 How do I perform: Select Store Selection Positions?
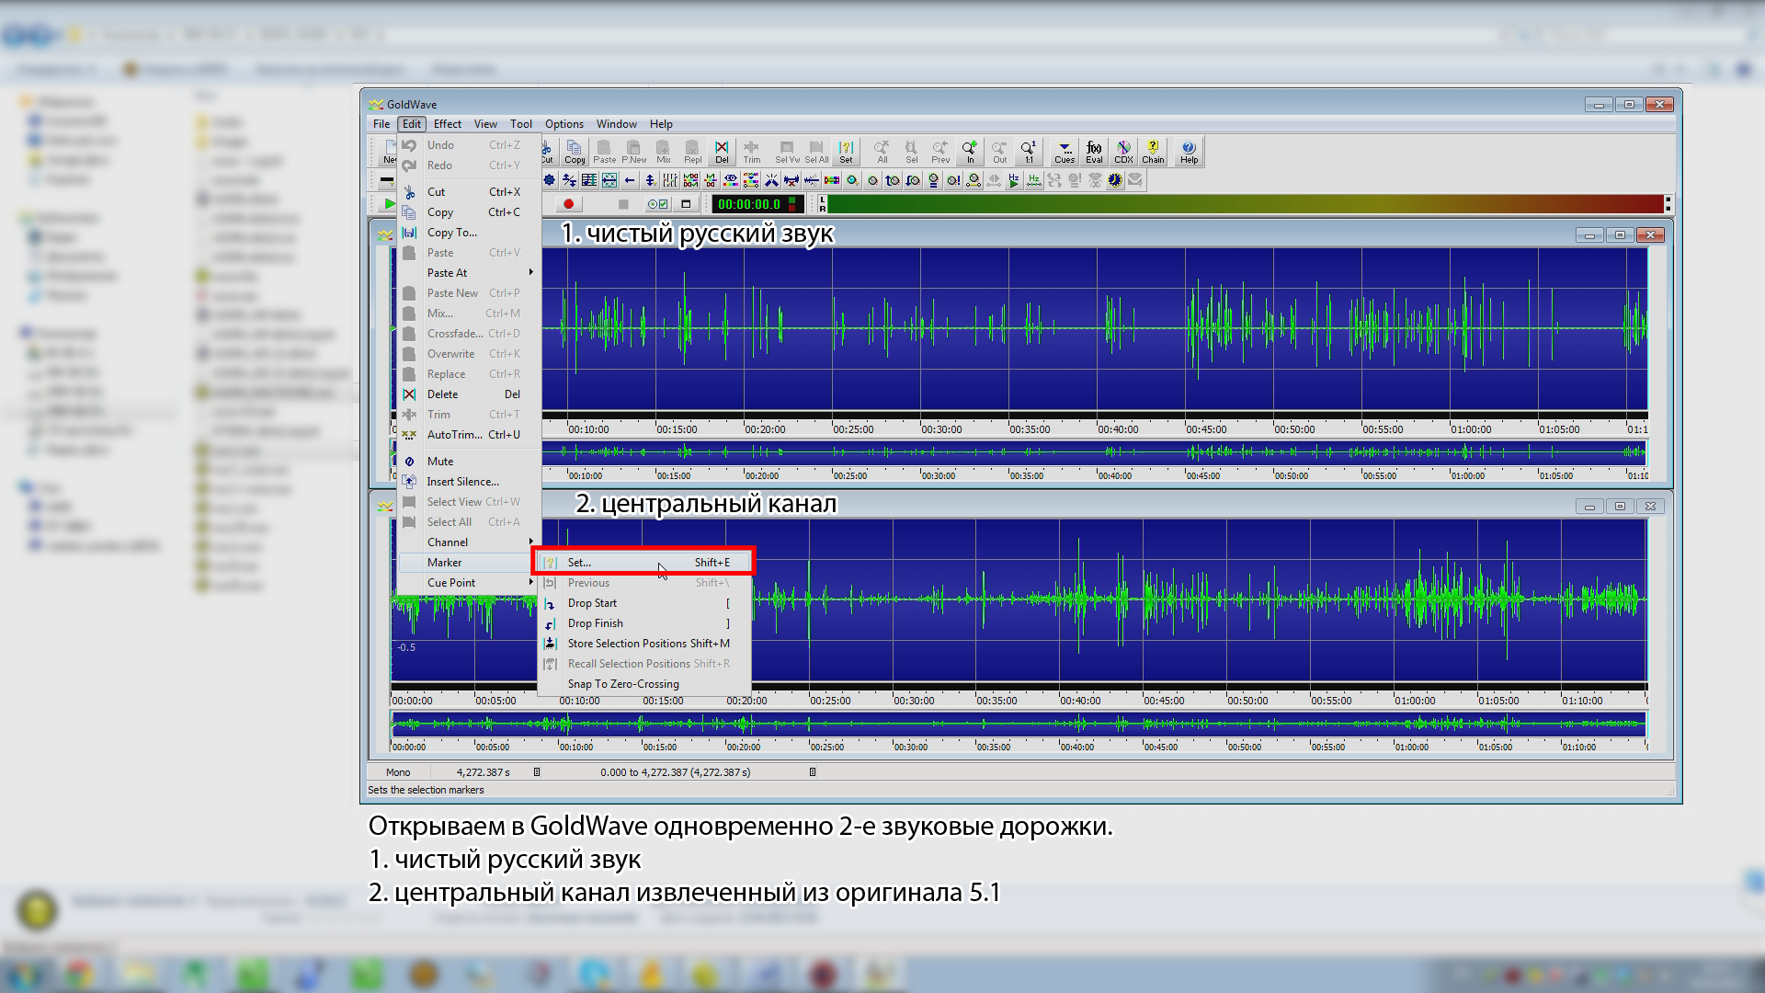tap(644, 644)
